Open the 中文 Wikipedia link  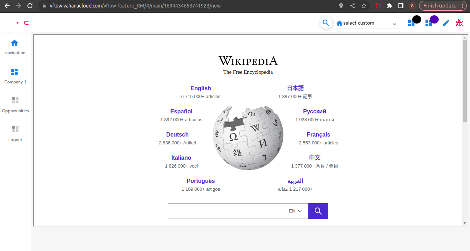click(x=315, y=158)
